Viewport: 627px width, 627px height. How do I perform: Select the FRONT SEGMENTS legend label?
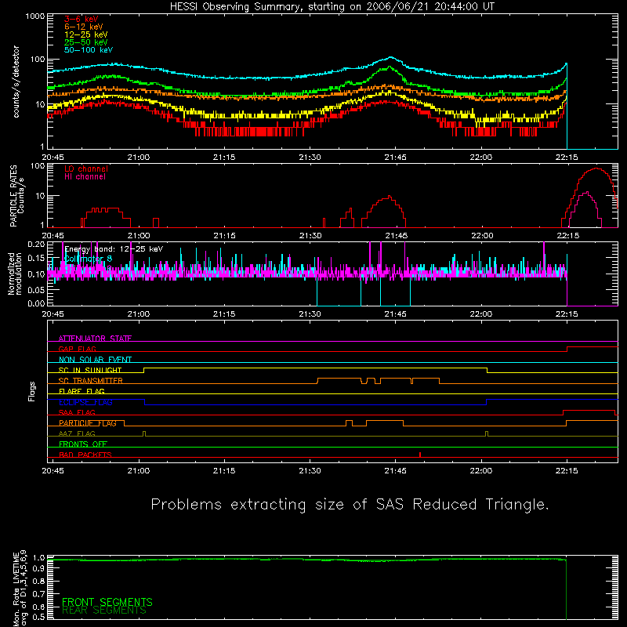click(x=107, y=602)
